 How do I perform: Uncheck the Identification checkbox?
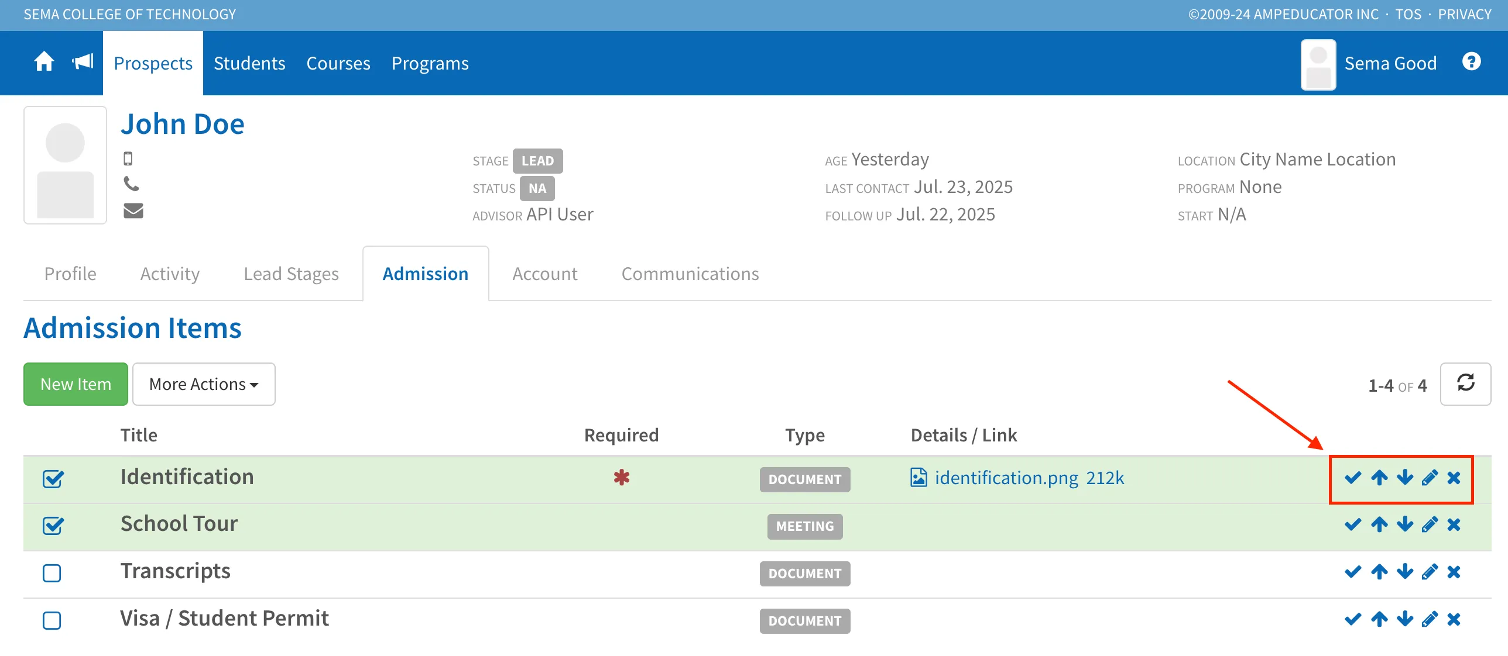pyautogui.click(x=53, y=479)
